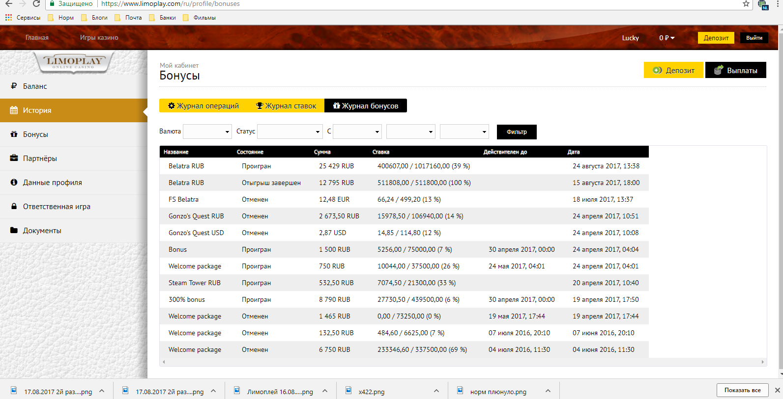This screenshot has height=399, width=783.
Task: Open Документы in the sidebar menu
Action: (74, 230)
